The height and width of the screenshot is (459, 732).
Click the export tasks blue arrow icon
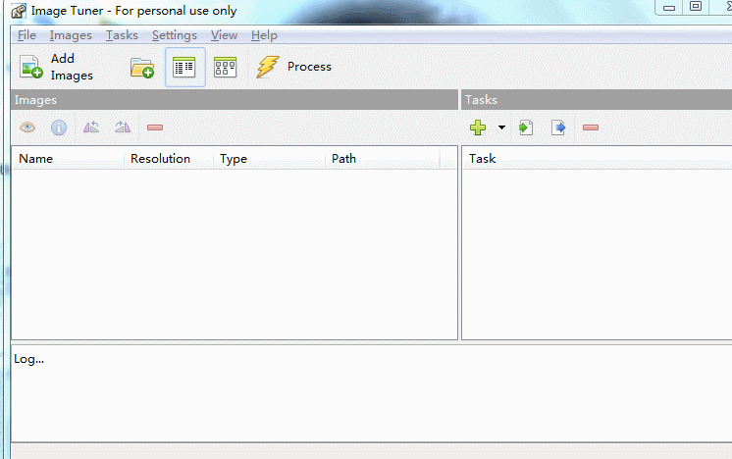pyautogui.click(x=558, y=127)
